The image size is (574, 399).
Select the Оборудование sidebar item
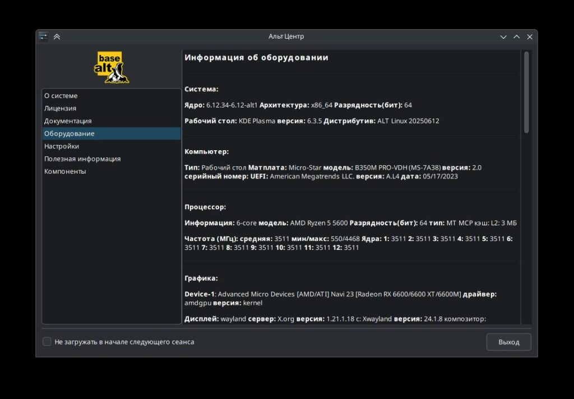point(112,133)
